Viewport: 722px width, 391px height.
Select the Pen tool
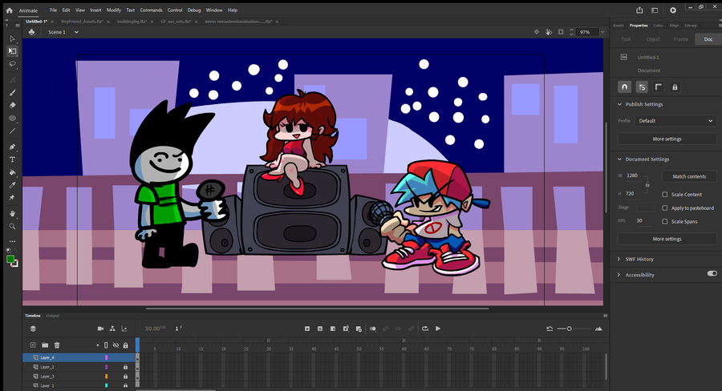tap(12, 147)
